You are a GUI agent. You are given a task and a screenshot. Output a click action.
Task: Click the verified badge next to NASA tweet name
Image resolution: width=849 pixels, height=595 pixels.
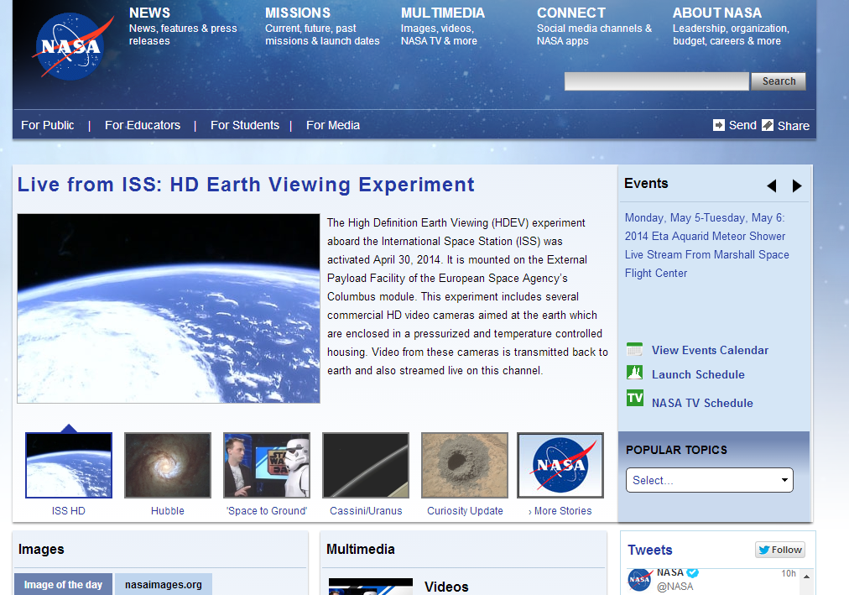pyautogui.click(x=692, y=572)
